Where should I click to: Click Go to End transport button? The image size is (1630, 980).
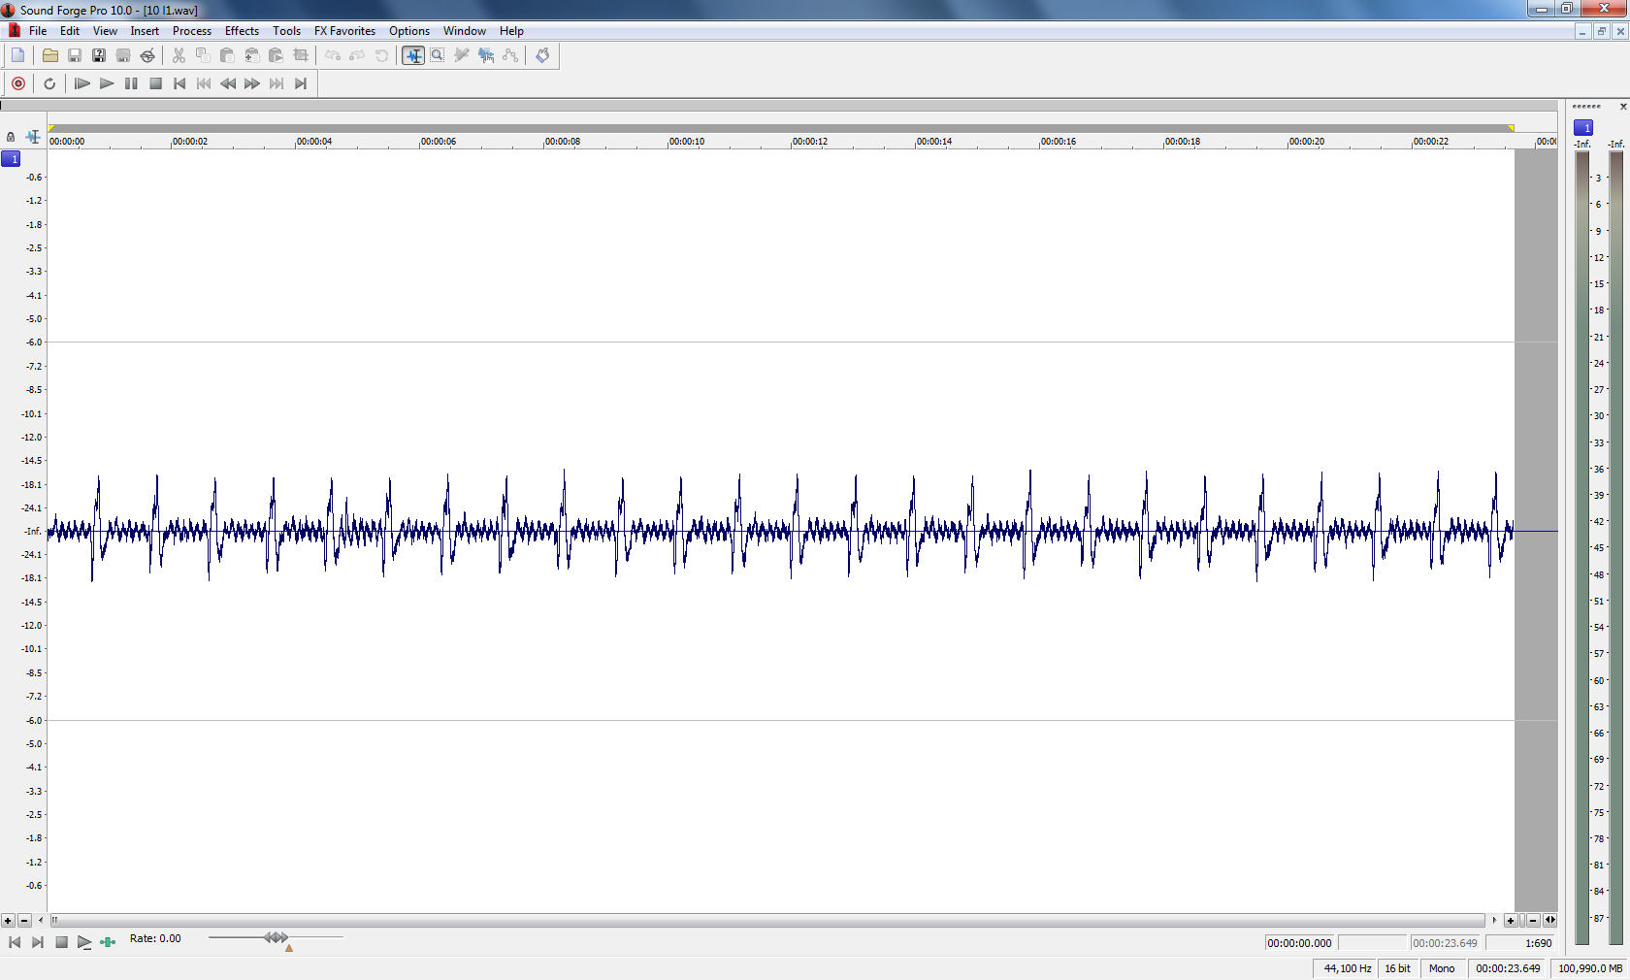pyautogui.click(x=301, y=83)
